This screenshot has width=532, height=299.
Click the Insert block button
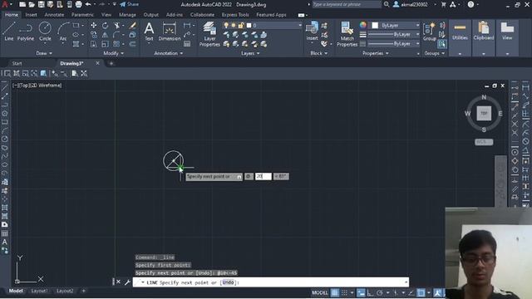(312, 32)
